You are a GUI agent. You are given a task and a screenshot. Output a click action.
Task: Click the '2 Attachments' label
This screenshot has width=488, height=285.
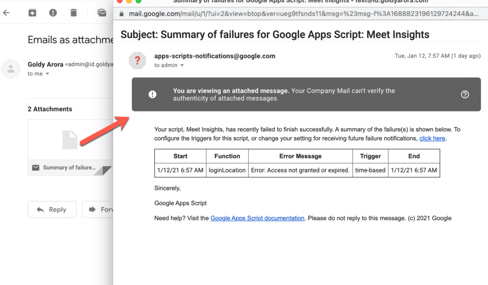tap(50, 109)
